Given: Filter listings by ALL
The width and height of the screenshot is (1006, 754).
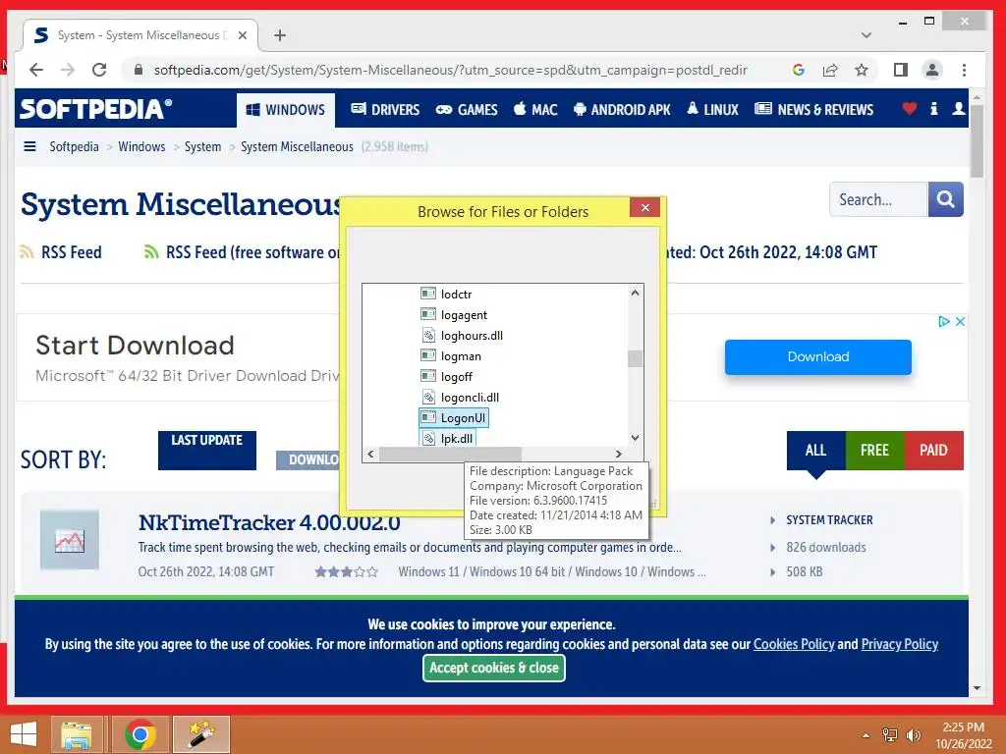Looking at the screenshot, I should [x=816, y=450].
